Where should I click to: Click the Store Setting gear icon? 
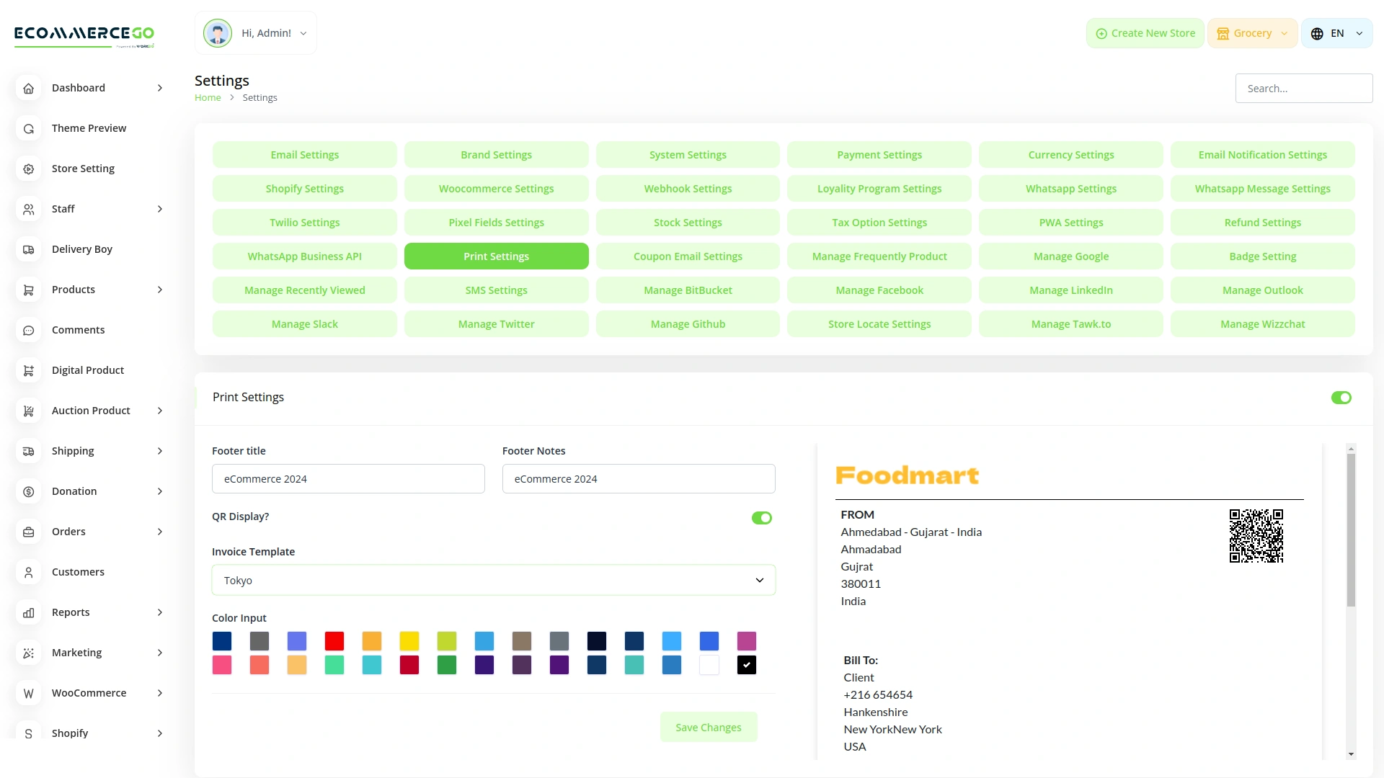[x=29, y=169]
